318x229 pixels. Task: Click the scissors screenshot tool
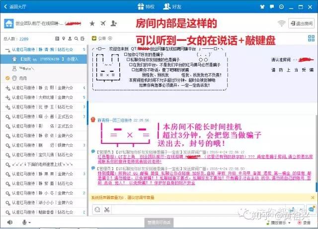pyautogui.click(x=107, y=210)
